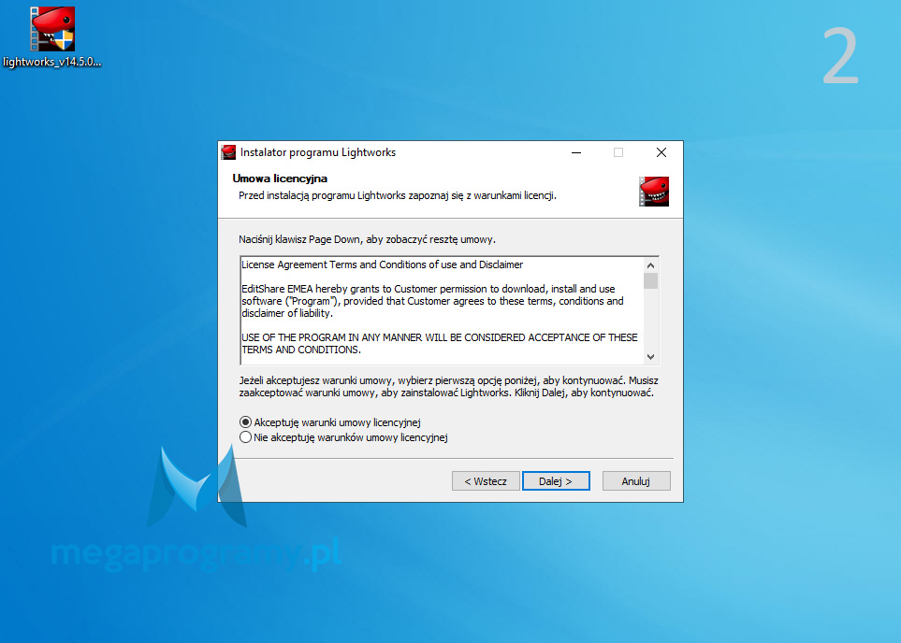Cancel installation with the Anuluj button
The width and height of the screenshot is (901, 643).
tap(636, 481)
